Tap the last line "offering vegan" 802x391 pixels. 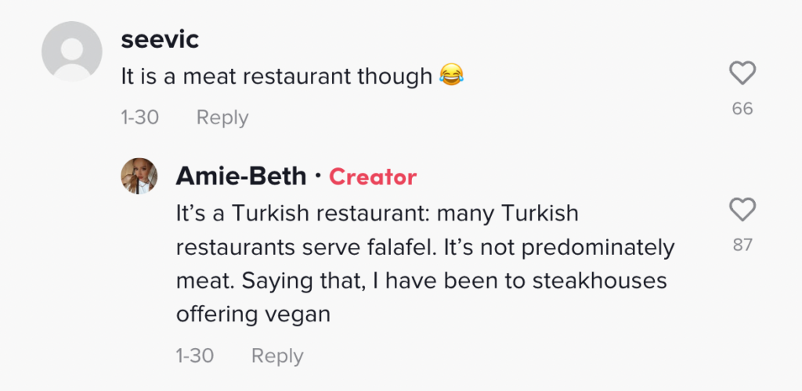(x=253, y=314)
